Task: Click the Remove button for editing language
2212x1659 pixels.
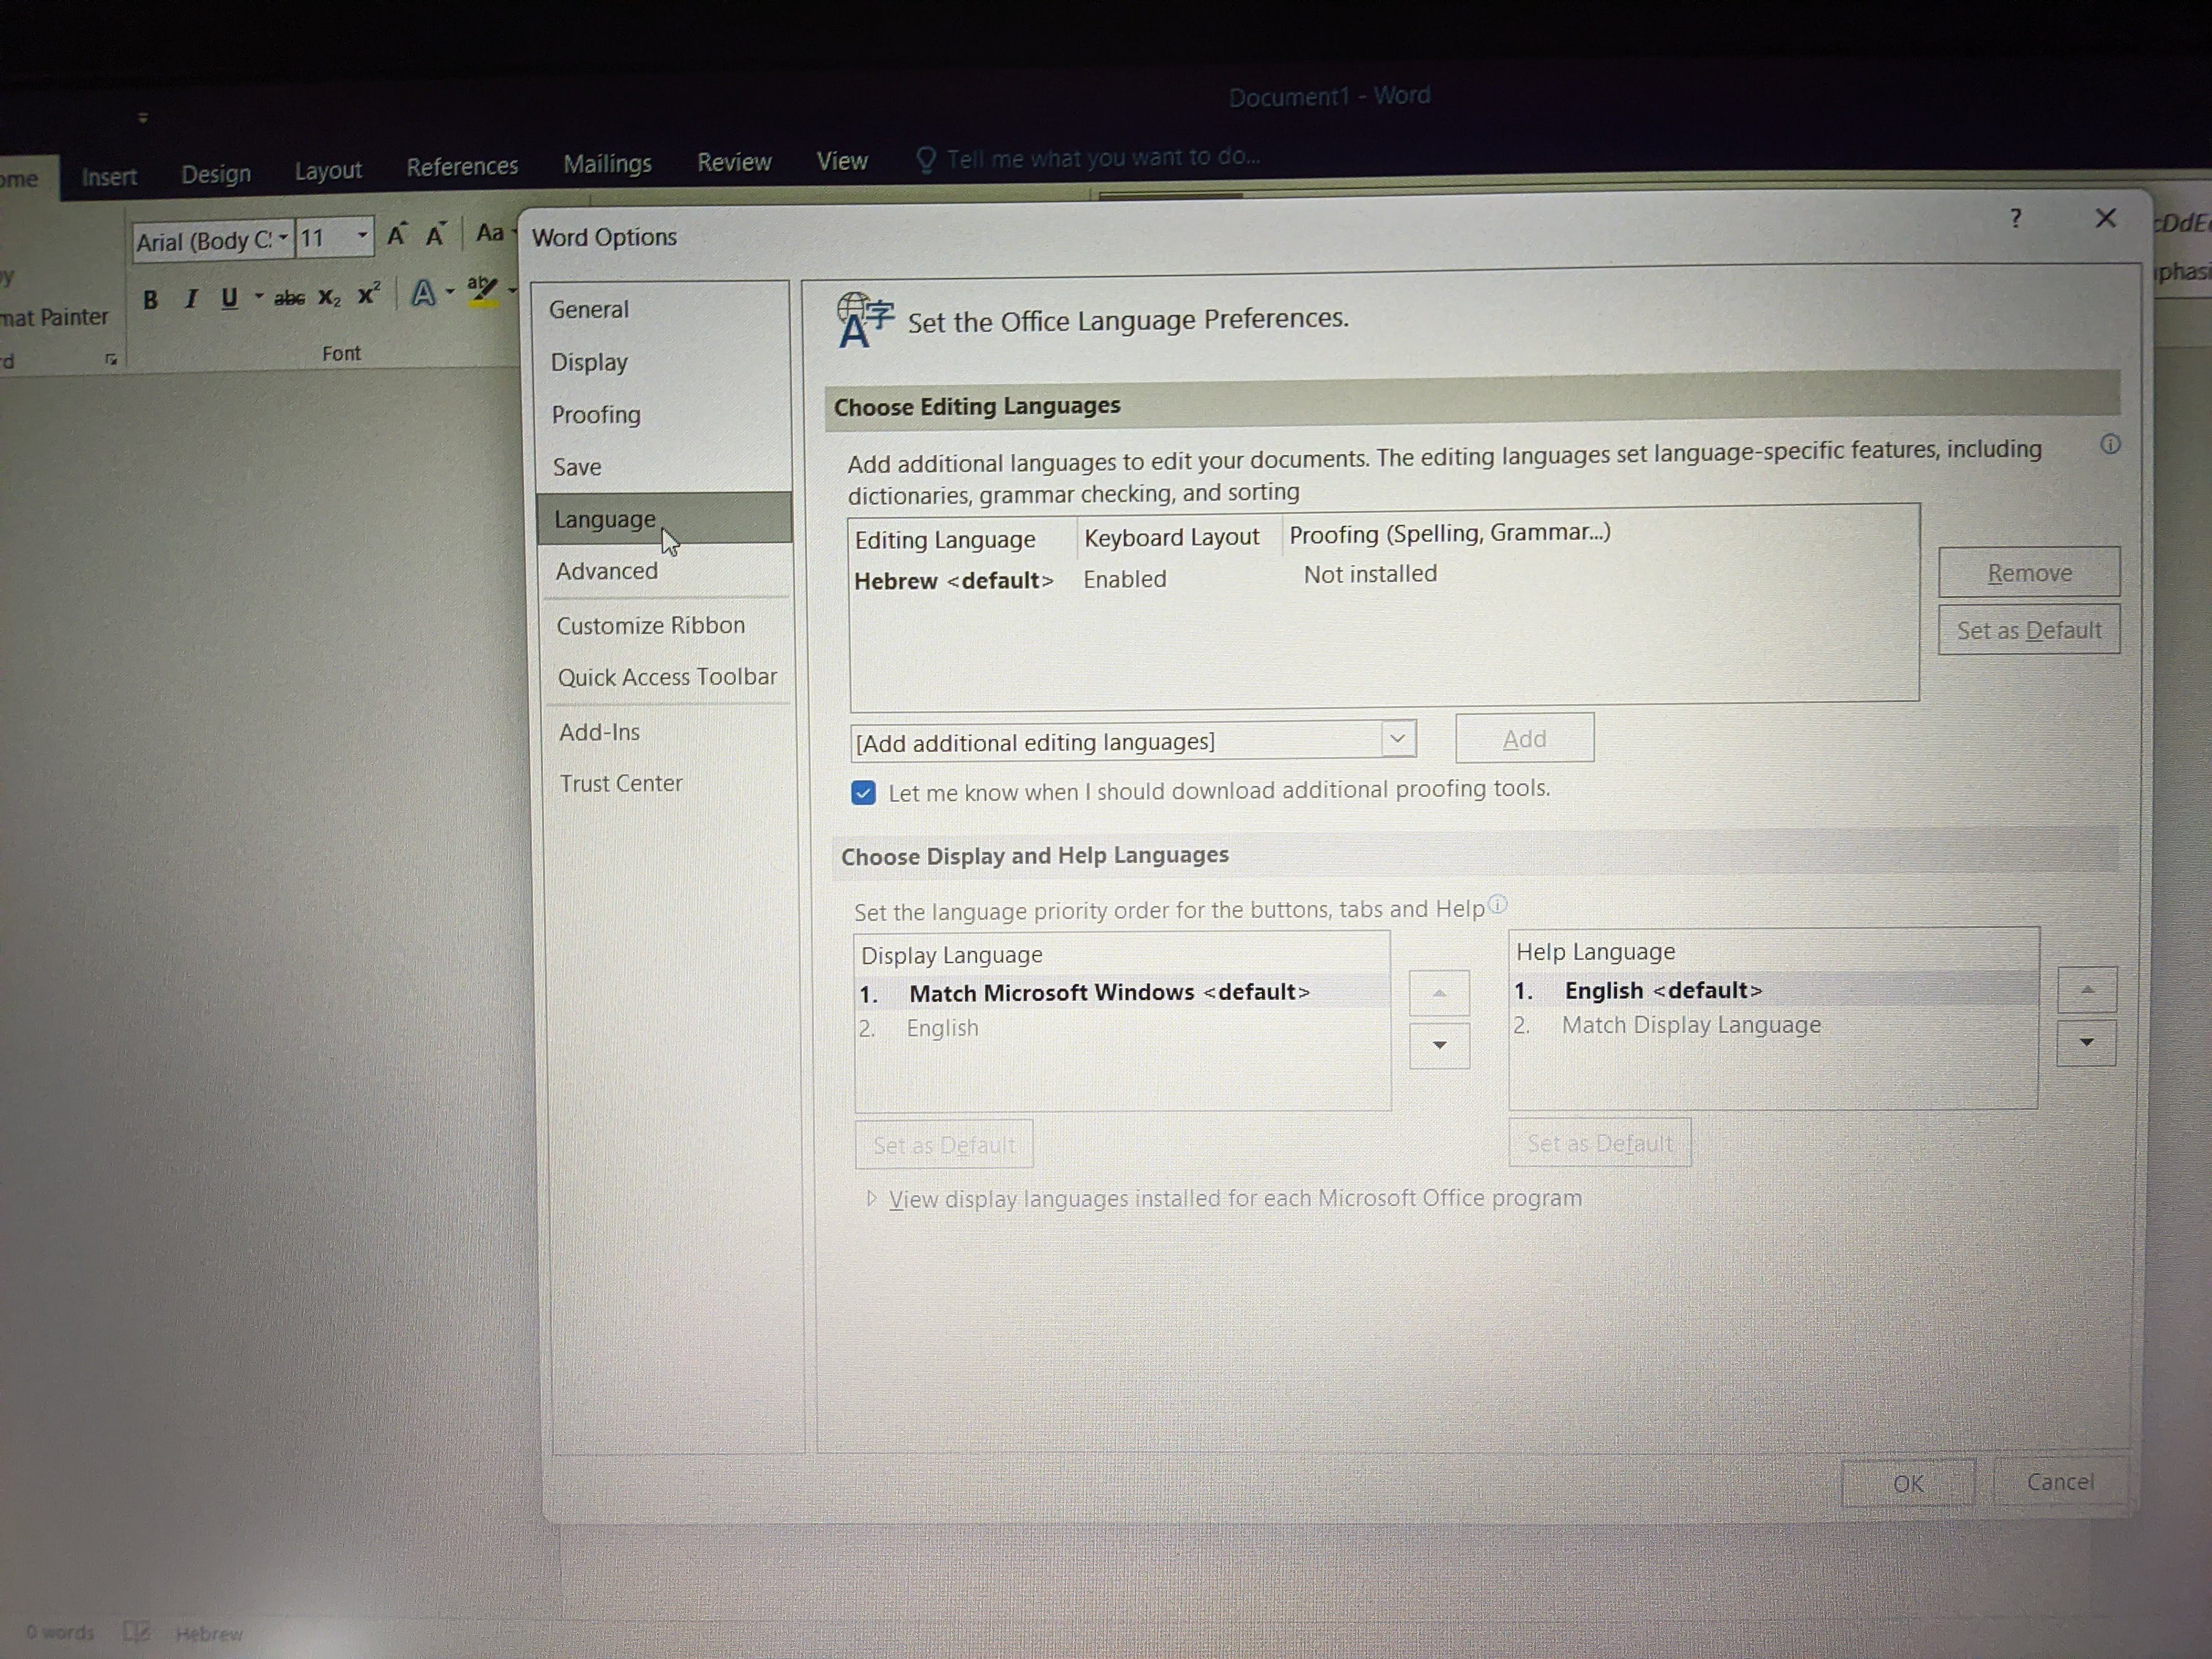Action: click(2028, 573)
